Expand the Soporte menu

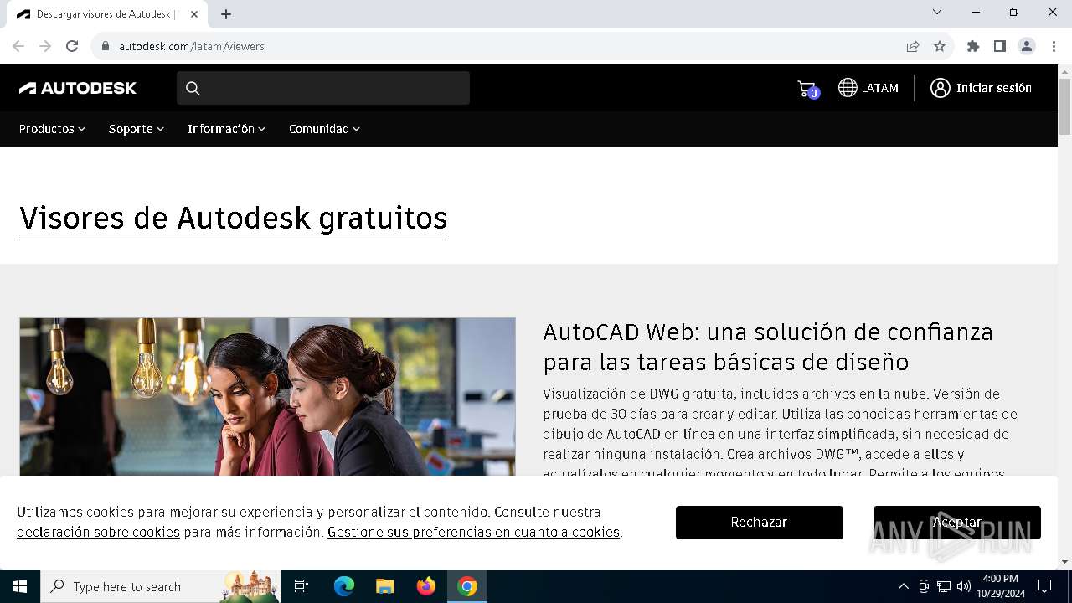click(x=136, y=129)
